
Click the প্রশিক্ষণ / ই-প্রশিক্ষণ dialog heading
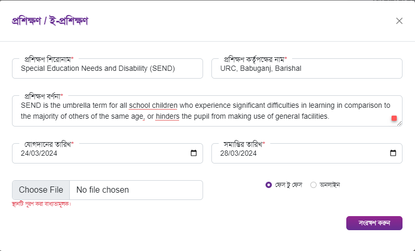tap(50, 21)
